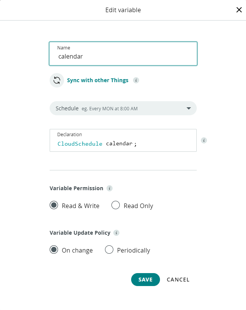Choose the On change update policy
Screen dimensions: 246x310
pyautogui.click(x=54, y=250)
